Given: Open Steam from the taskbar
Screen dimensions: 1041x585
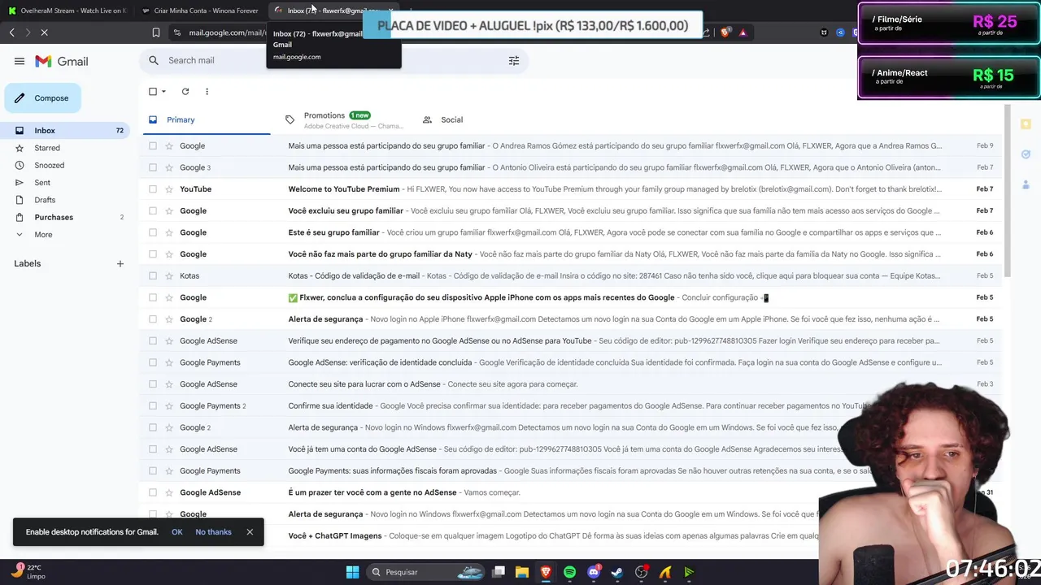Looking at the screenshot, I should coord(617,572).
